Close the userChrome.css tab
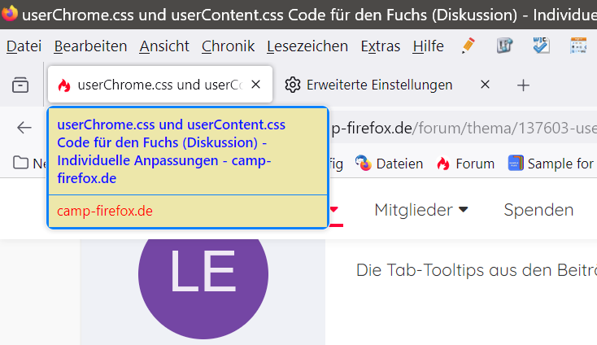 (256, 85)
